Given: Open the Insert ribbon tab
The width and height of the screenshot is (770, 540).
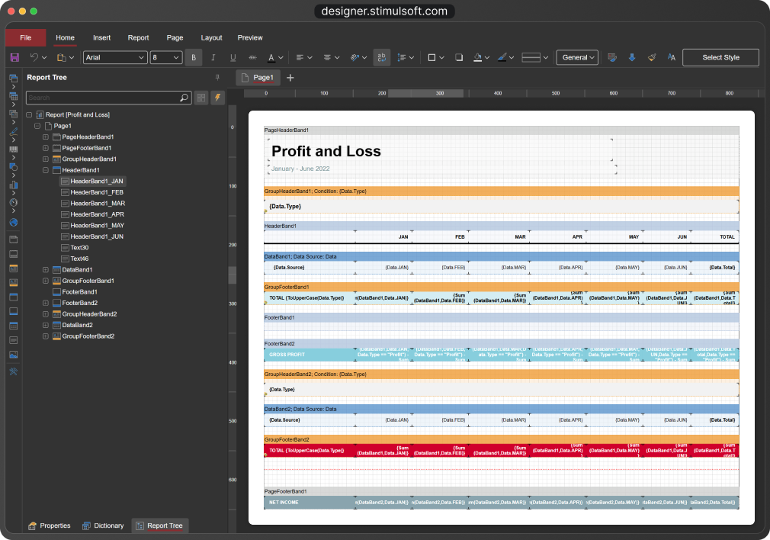Looking at the screenshot, I should (x=101, y=37).
